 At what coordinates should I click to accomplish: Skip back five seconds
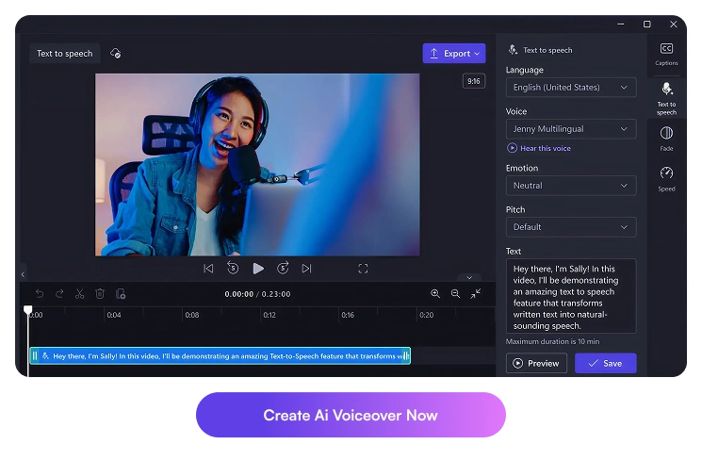(233, 269)
